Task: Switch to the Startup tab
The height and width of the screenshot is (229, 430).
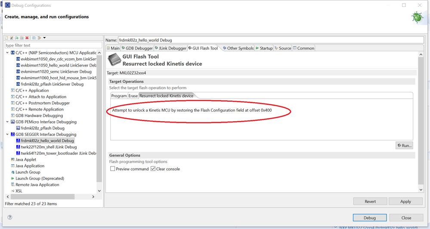Action: click(x=264, y=48)
